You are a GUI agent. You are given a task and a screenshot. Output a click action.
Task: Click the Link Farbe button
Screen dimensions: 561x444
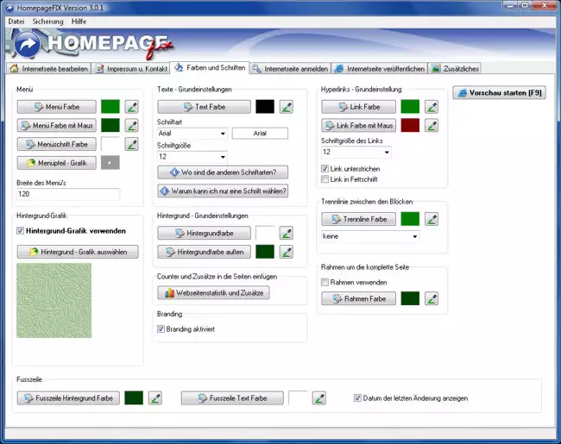click(x=358, y=107)
